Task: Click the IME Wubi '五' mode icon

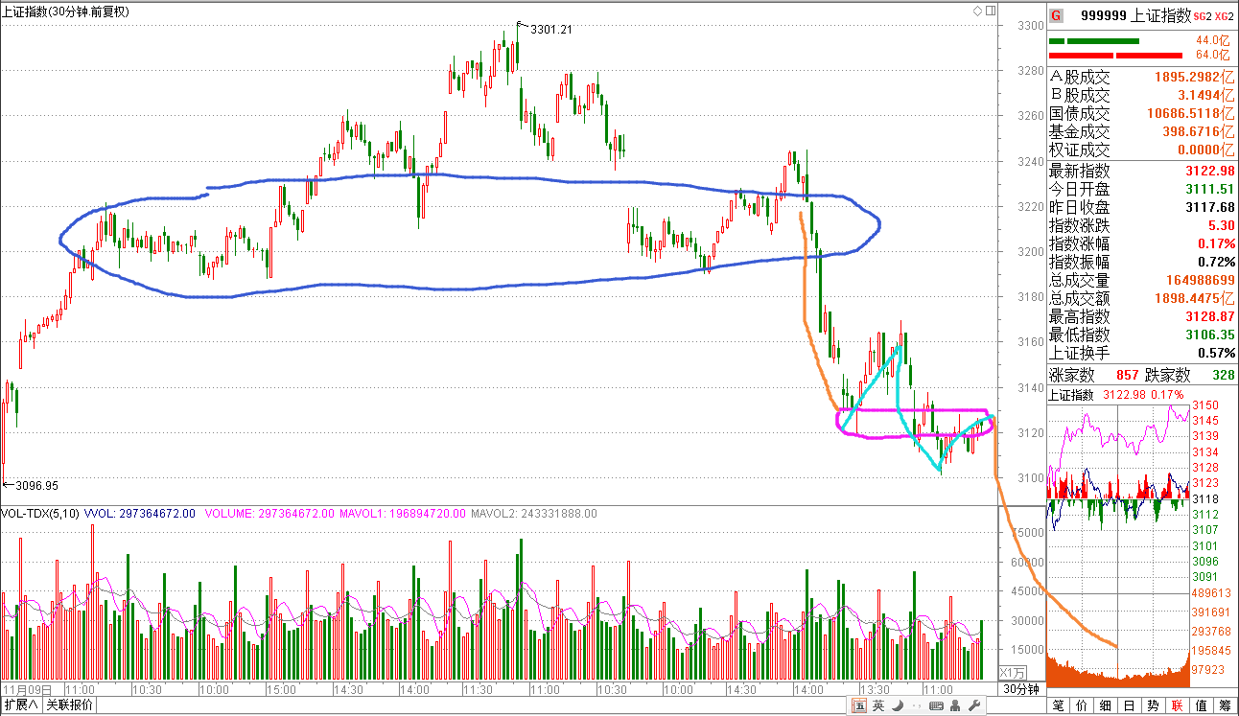Action: [859, 706]
